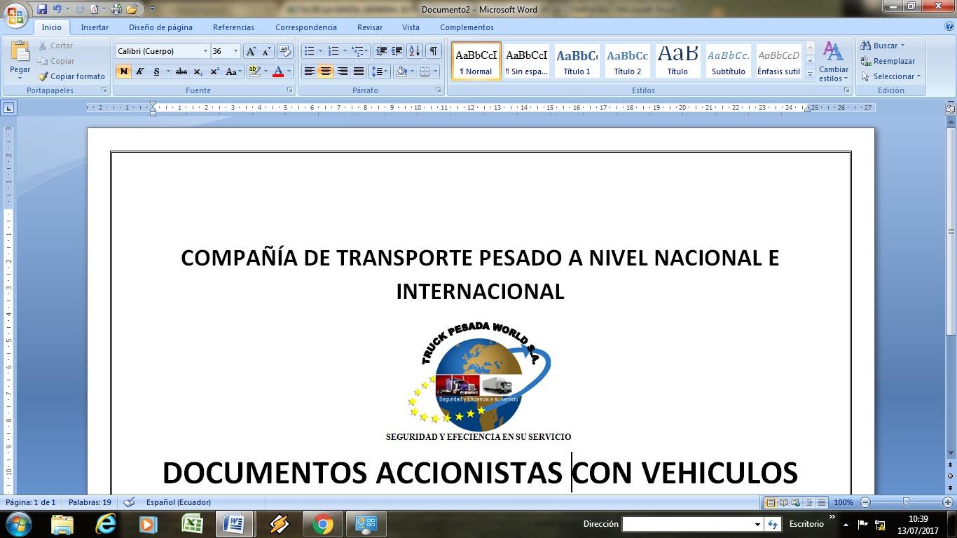957x538 pixels.
Task: Click the Palabras: 19 word count
Action: [x=90, y=502]
